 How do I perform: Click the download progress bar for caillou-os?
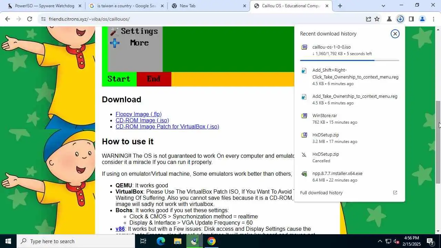pyautogui.click(x=349, y=60)
